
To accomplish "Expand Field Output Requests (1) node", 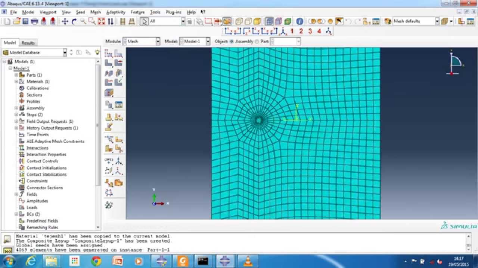I will pyautogui.click(x=16, y=121).
